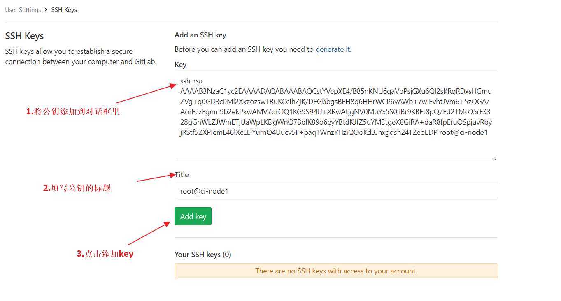The width and height of the screenshot is (561, 301).
Task: Click inside the Title input field
Action: tap(336, 190)
